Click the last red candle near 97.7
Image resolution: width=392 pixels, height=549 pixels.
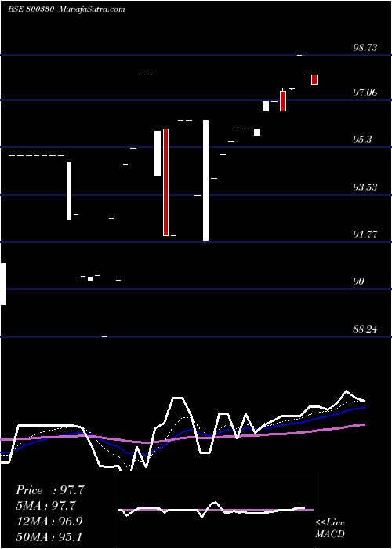pos(314,79)
